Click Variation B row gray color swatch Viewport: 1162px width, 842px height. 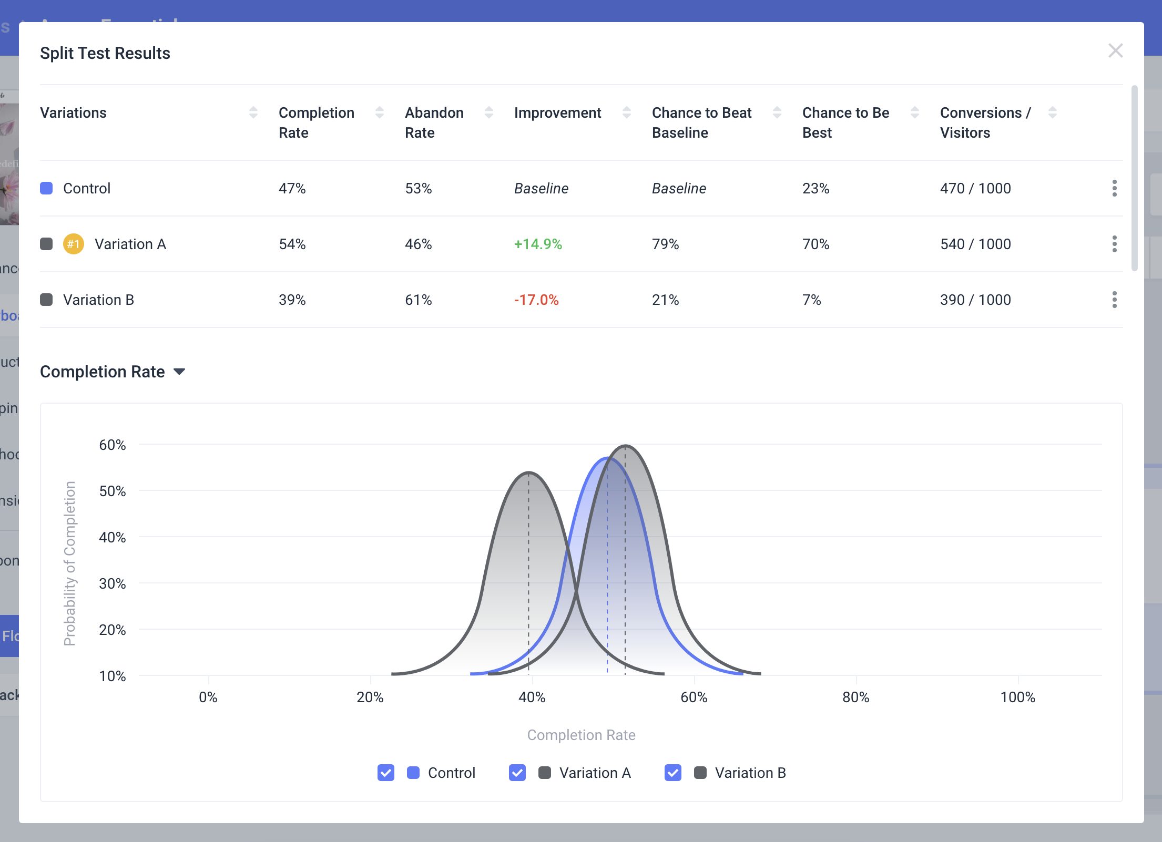click(x=46, y=300)
